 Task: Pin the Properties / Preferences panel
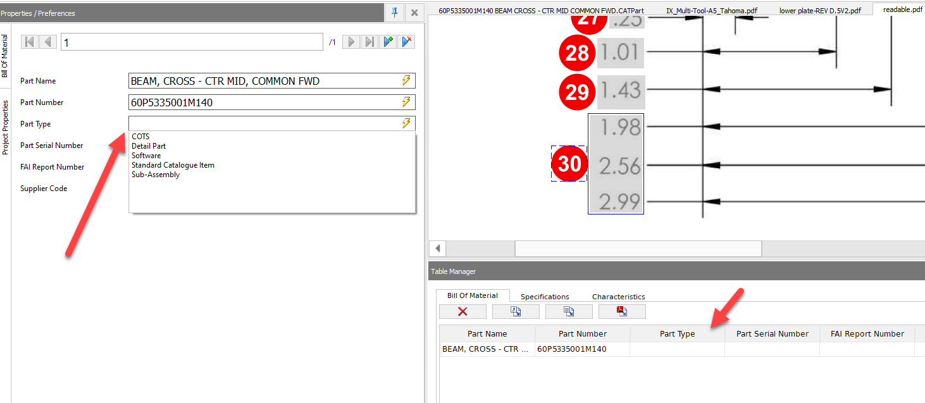tap(395, 13)
